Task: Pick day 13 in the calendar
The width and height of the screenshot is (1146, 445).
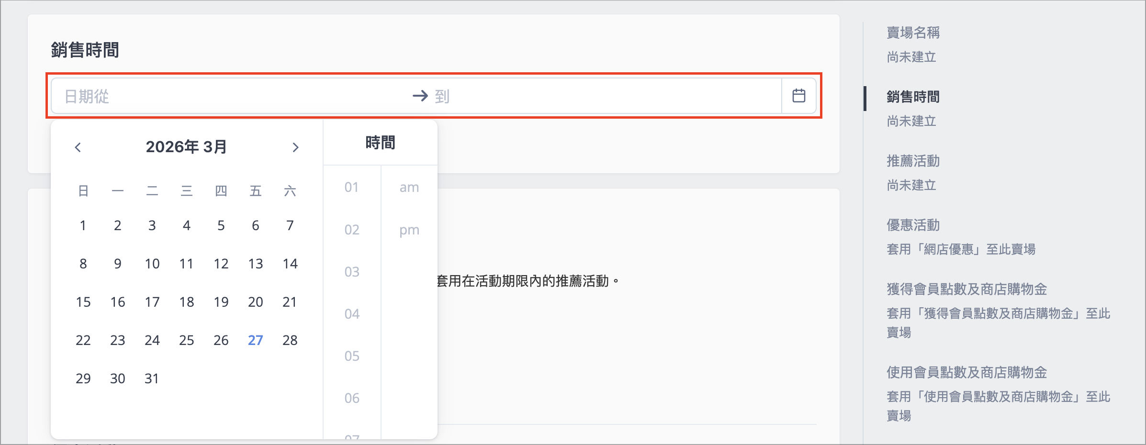Action: (256, 264)
